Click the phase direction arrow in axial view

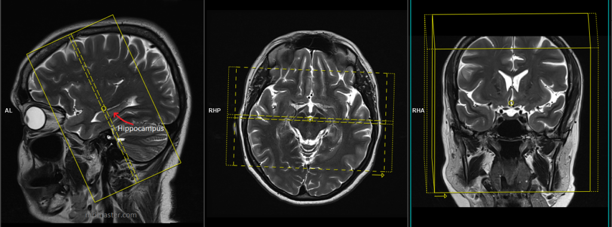pos(378,175)
